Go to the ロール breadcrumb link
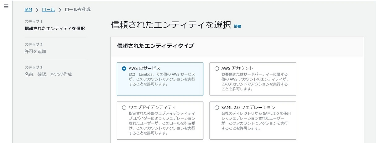Screen dimensions: 376x143 point(48,9)
